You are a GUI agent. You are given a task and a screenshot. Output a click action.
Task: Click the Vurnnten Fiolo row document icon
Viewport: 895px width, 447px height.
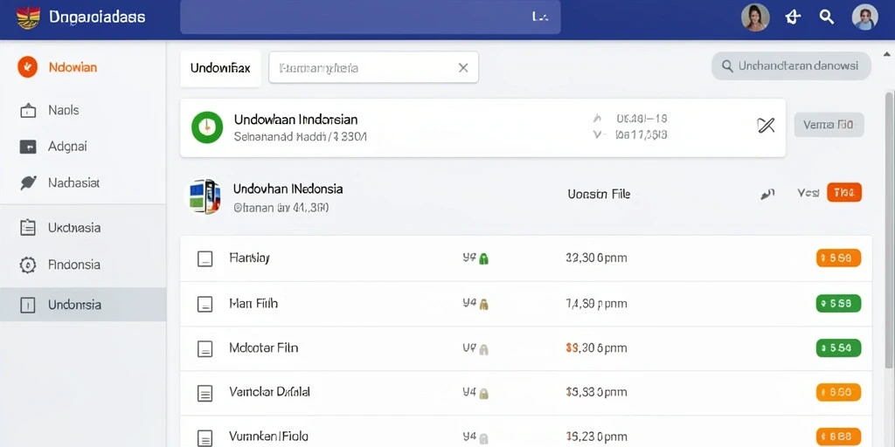pyautogui.click(x=205, y=438)
